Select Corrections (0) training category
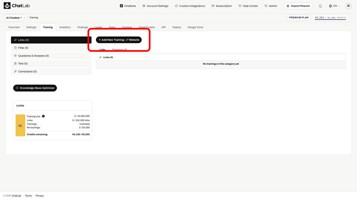The height and width of the screenshot is (200, 357). pyautogui.click(x=51, y=71)
